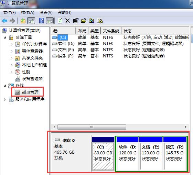Sort by the 布局 column header
Image resolution: width=193 pixels, height=175 pixels.
click(82, 31)
